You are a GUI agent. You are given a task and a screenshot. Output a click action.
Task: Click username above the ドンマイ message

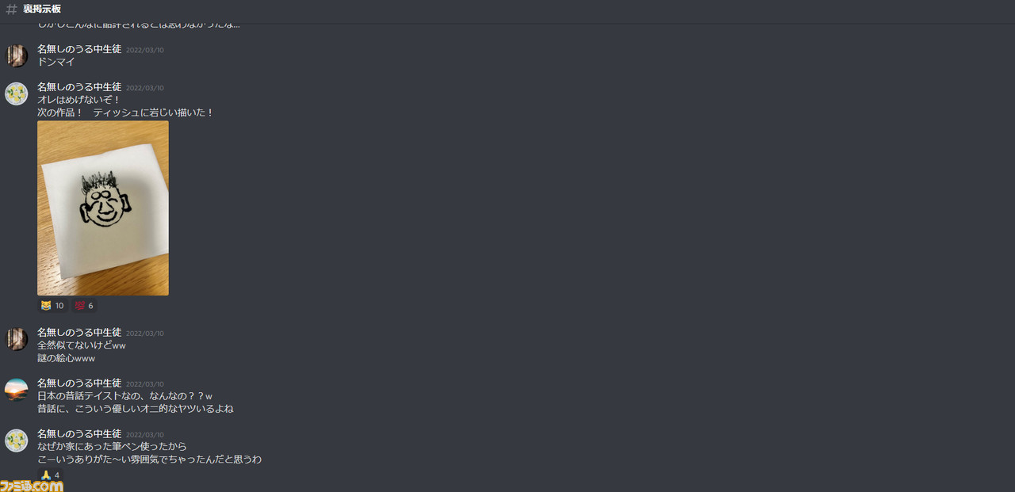(x=79, y=49)
